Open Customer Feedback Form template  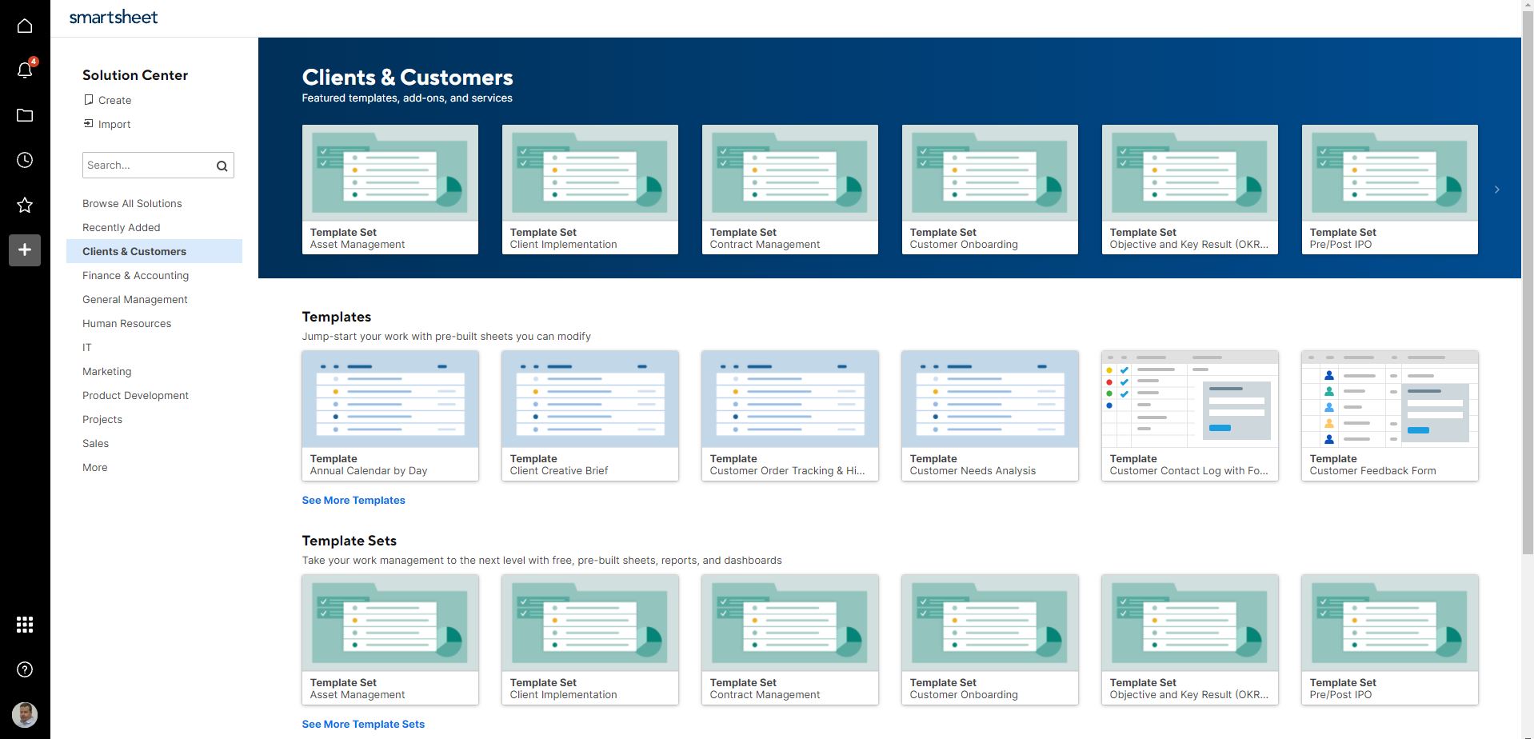point(1390,416)
